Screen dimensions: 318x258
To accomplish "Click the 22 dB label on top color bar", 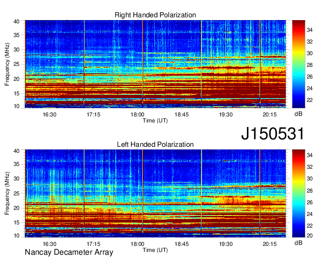I will 310,100.
